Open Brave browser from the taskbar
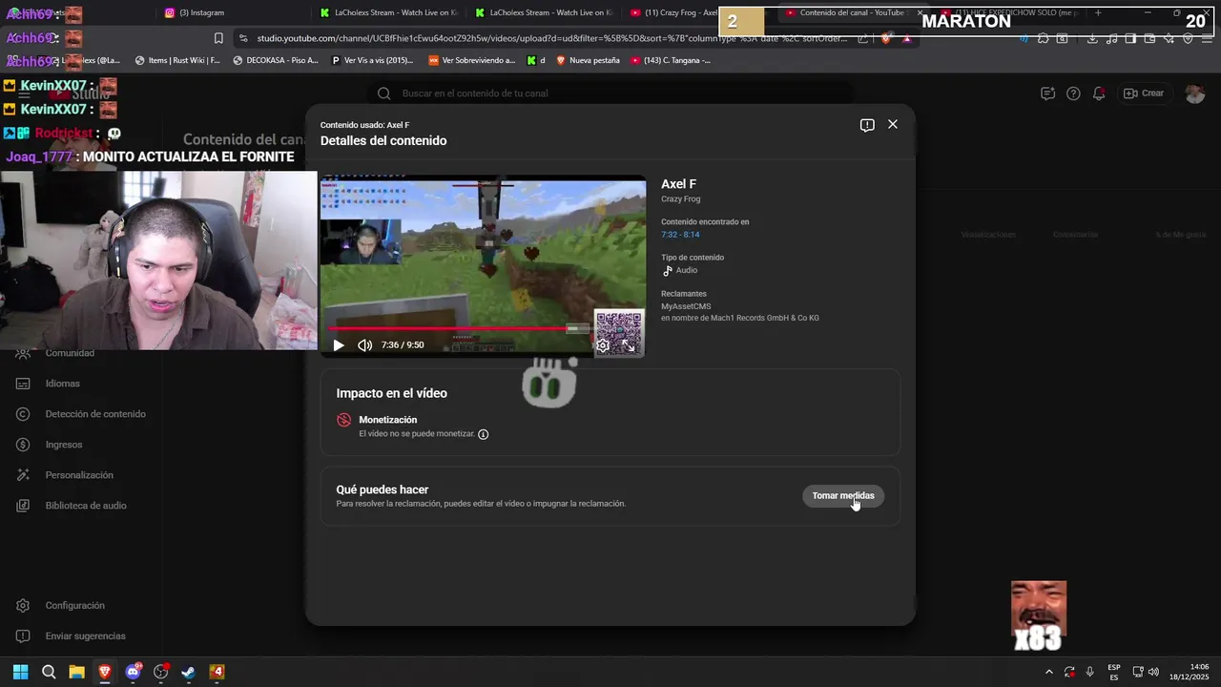1221x687 pixels. (105, 672)
